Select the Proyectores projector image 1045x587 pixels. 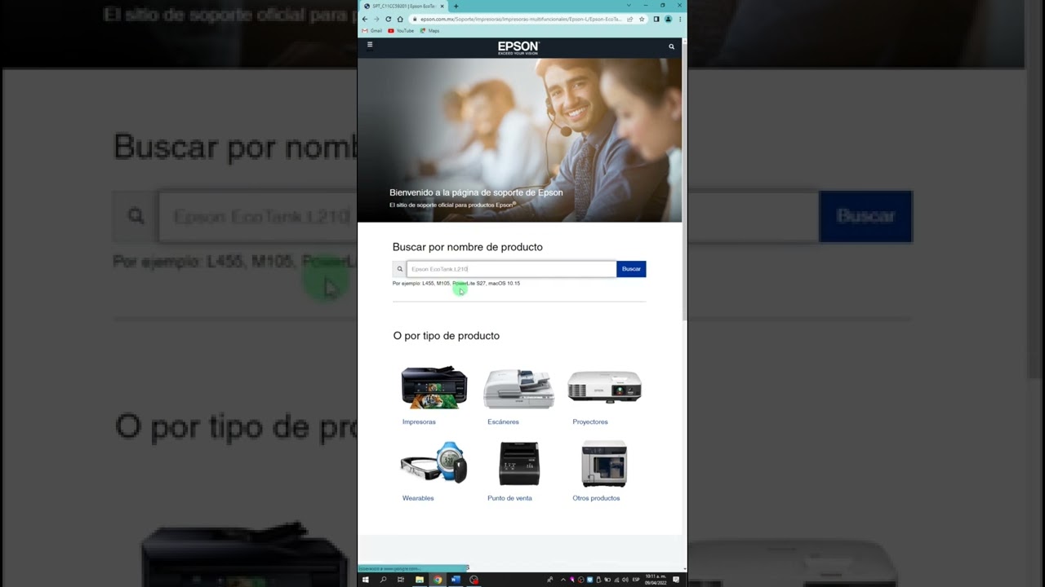point(604,386)
